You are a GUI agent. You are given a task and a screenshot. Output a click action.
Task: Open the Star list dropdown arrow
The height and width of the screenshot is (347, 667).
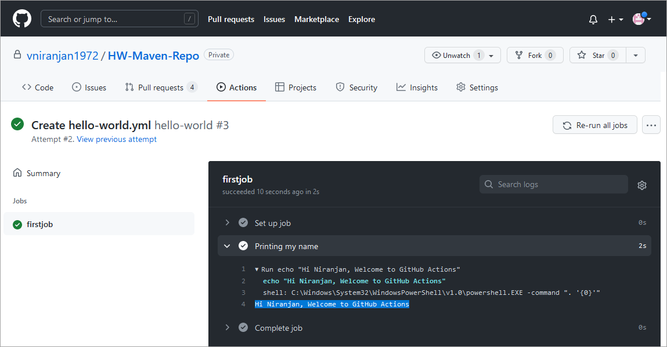(636, 56)
